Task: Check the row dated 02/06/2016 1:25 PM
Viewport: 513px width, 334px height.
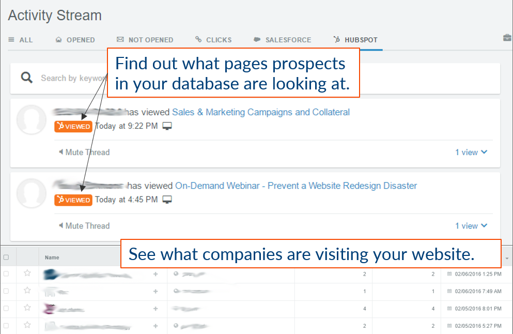Action: (6, 274)
